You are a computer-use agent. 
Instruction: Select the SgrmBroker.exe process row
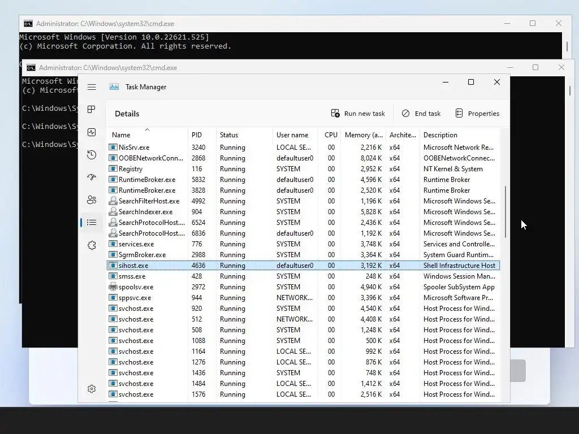tap(303, 255)
